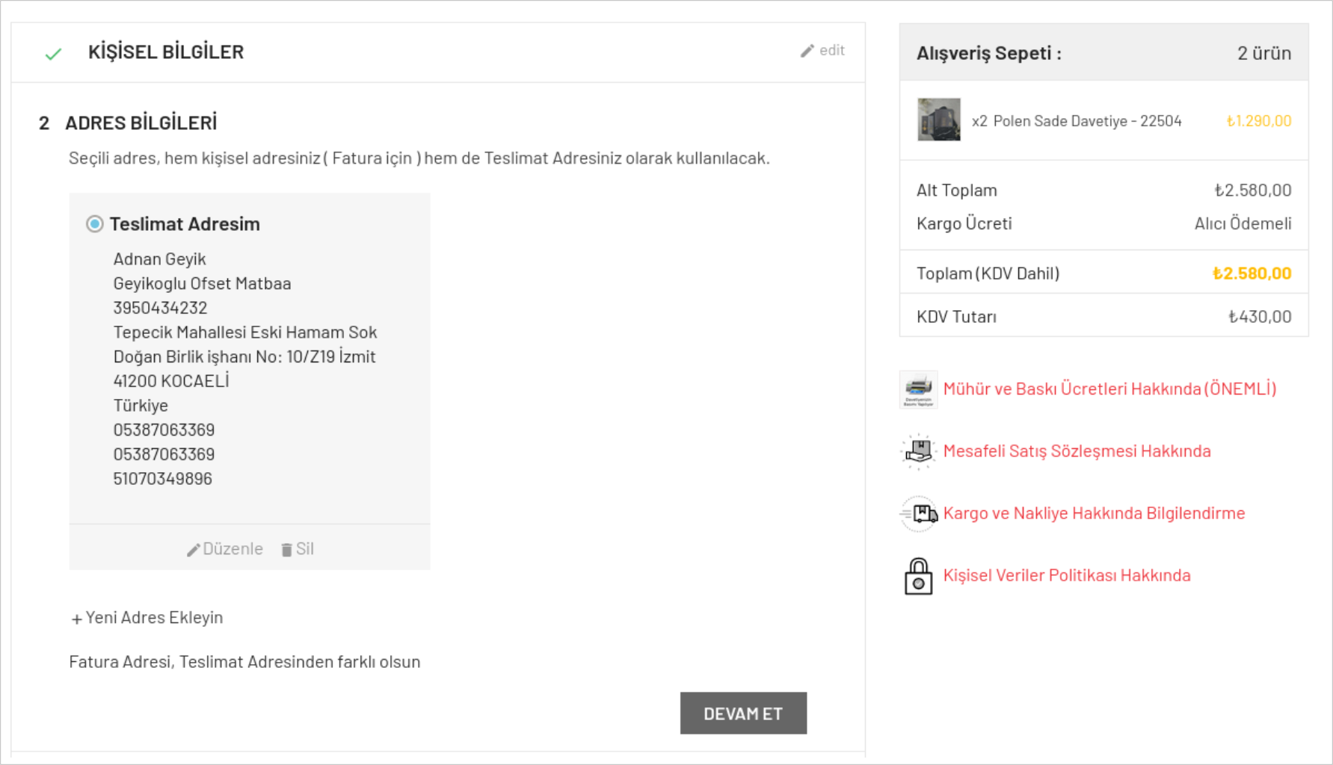Click the printer icon for Mühür ve Baskı

tap(918, 389)
